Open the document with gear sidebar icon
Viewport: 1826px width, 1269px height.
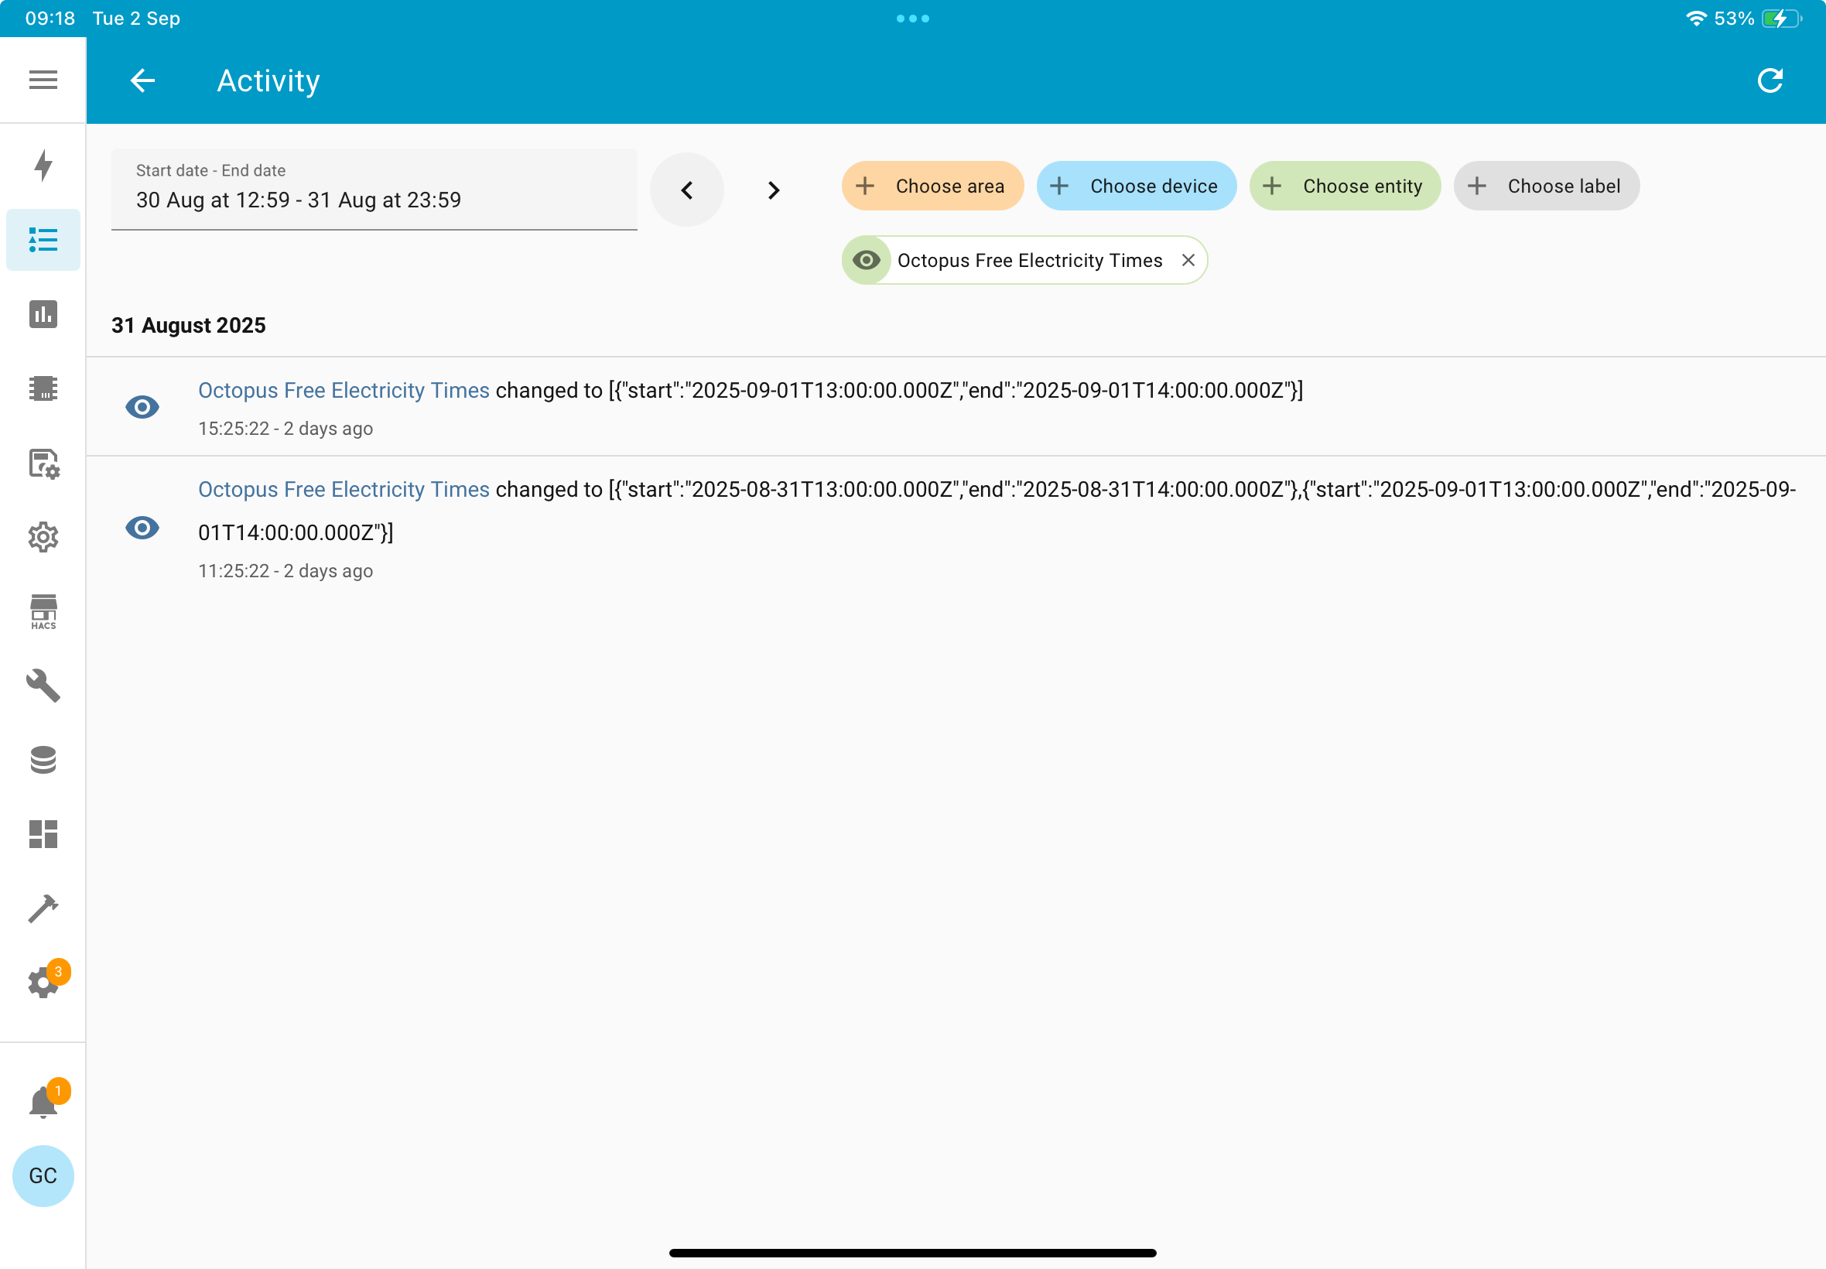(x=44, y=463)
